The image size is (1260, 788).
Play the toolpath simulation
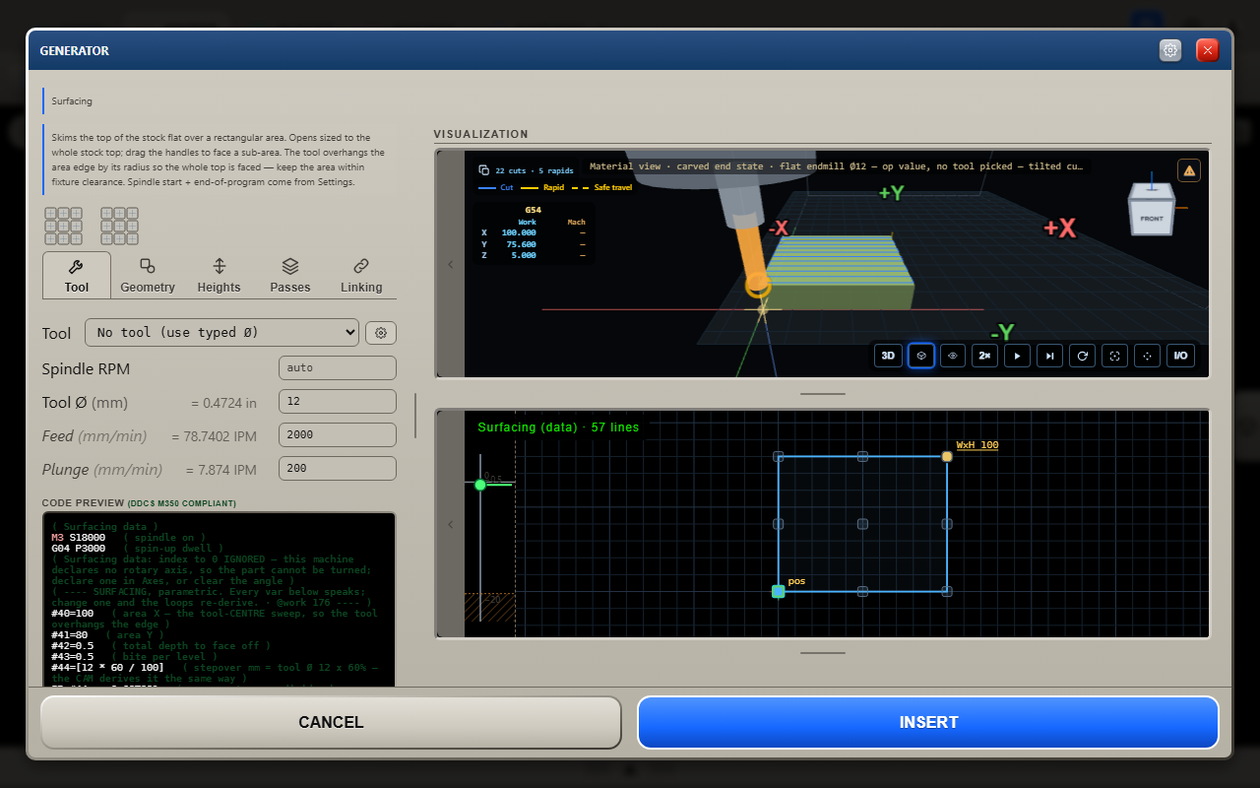1018,356
